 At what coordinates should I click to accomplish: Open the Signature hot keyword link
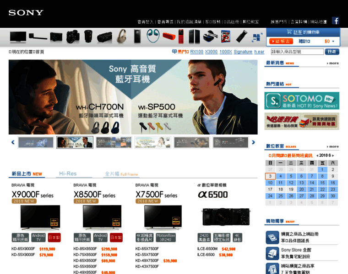pos(243,52)
